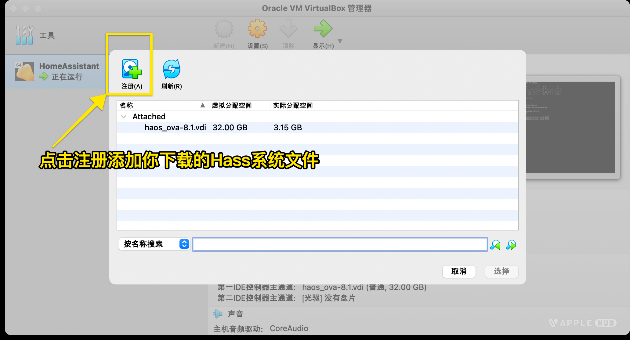Open the 按名称搜索 search mode dropdown
Image resolution: width=630 pixels, height=340 pixels.
tap(154, 244)
